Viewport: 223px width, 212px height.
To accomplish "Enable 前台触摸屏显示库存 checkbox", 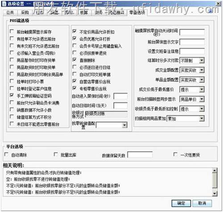I will tap(12, 31).
